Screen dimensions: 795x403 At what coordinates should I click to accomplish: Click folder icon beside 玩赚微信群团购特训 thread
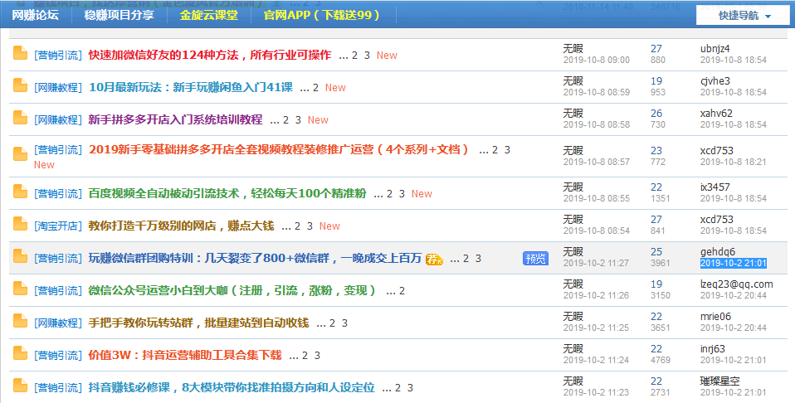(20, 257)
